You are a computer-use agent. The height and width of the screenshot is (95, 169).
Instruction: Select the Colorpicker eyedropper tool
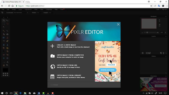click(x=4, y=62)
